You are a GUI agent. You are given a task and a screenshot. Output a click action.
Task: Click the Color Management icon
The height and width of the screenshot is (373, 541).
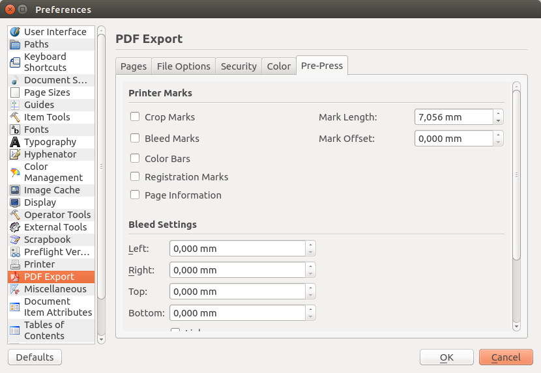[15, 173]
